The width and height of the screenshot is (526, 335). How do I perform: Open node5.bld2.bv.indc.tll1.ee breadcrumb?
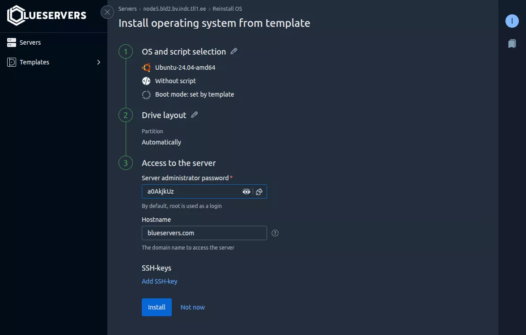click(x=174, y=8)
